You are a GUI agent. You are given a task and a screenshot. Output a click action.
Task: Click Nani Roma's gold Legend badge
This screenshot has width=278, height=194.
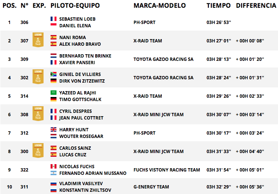(38, 40)
